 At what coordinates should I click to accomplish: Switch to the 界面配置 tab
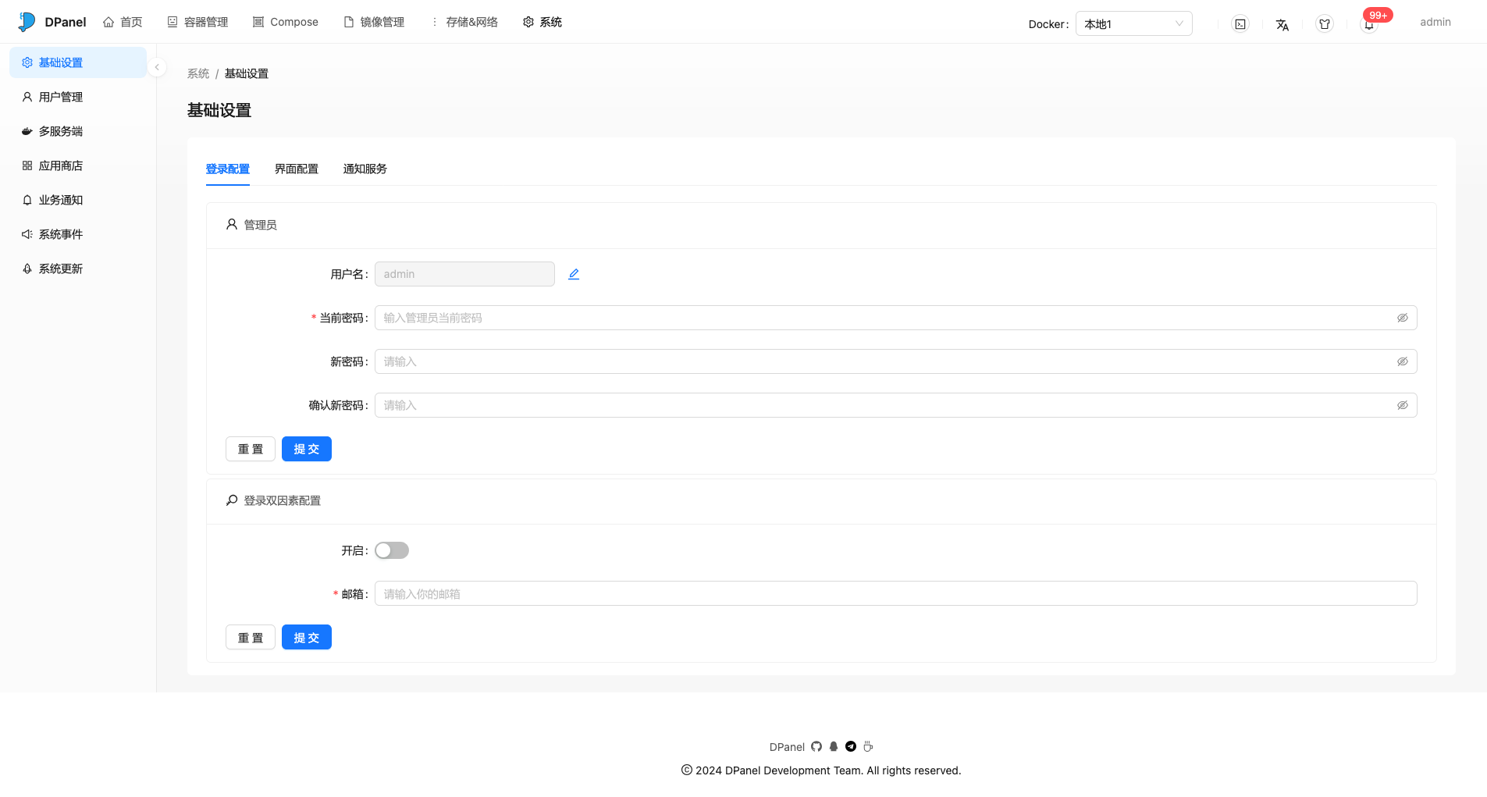(297, 169)
